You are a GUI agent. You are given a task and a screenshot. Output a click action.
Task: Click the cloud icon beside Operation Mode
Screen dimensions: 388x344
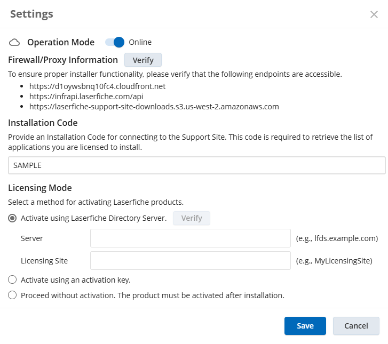pyautogui.click(x=15, y=42)
